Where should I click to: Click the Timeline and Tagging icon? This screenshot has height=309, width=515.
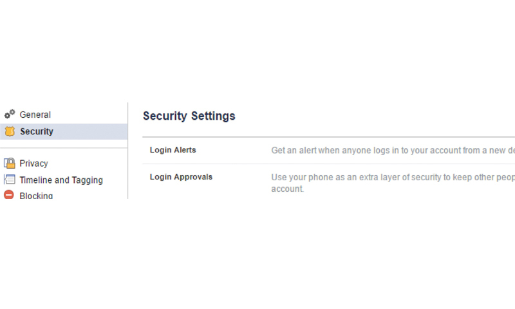point(10,180)
